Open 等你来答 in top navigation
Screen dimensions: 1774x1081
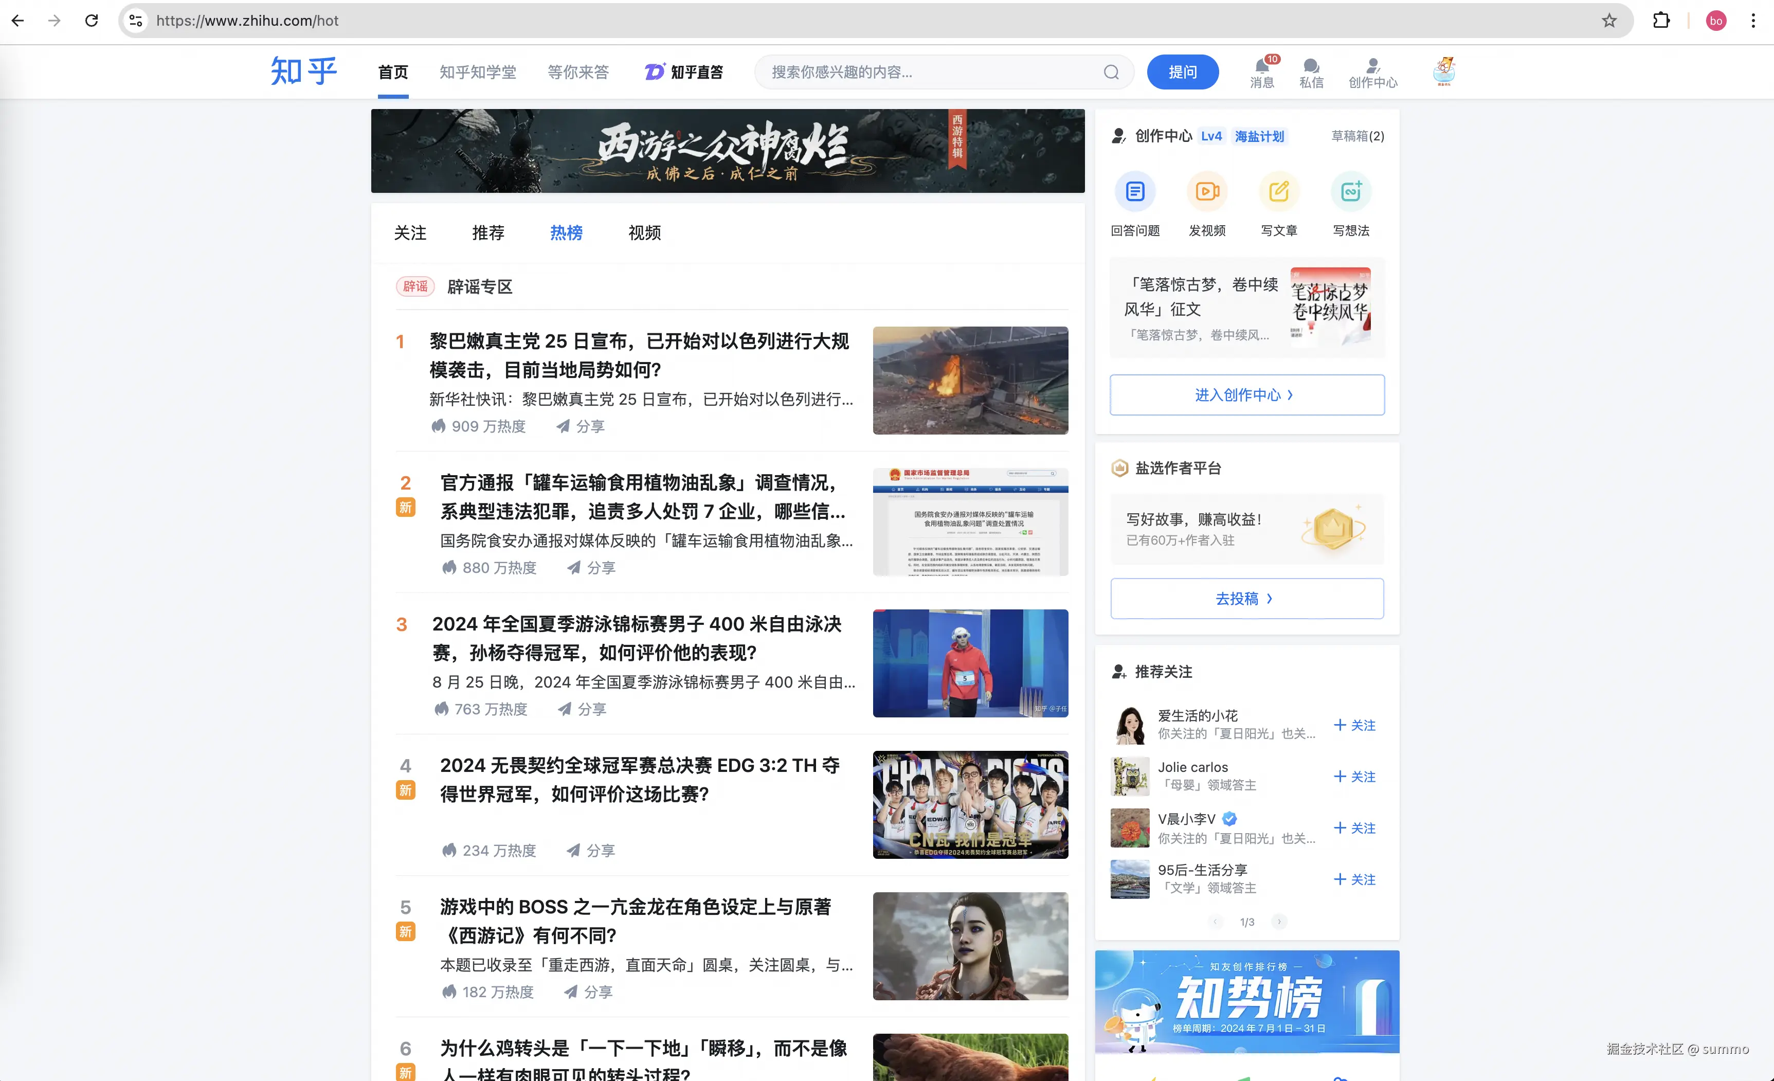point(577,72)
